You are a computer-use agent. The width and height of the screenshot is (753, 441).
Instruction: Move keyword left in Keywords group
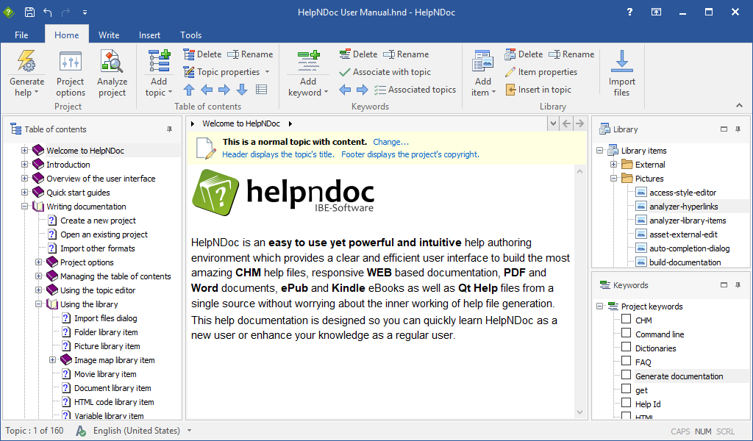point(345,89)
